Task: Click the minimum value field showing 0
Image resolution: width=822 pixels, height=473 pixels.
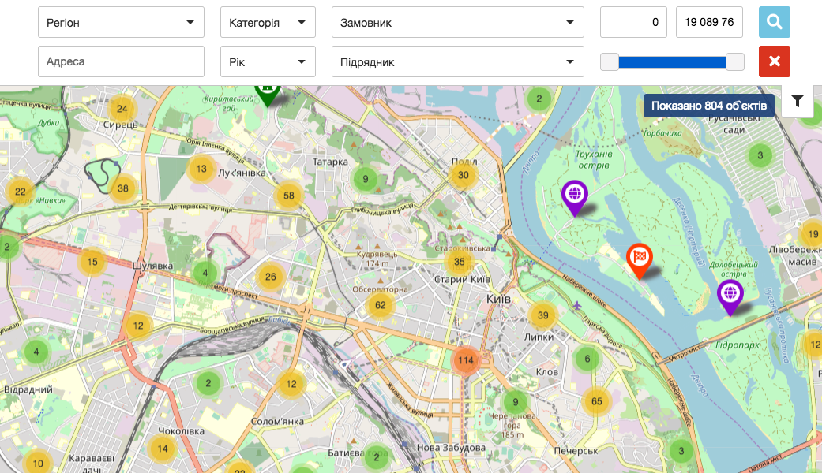Action: point(633,23)
